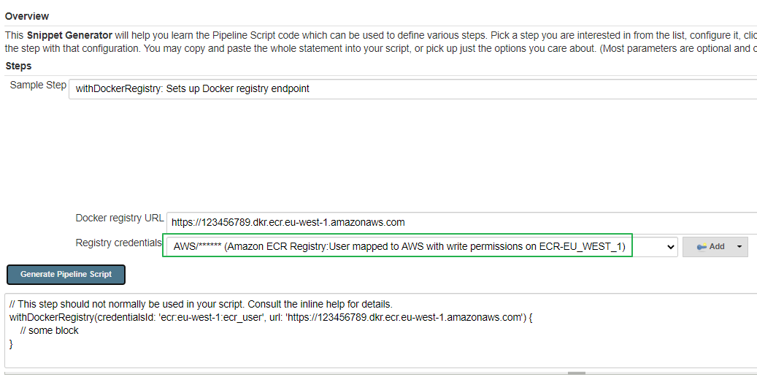The image size is (757, 377).
Task: Click the key icon on Add button
Action: click(x=702, y=246)
